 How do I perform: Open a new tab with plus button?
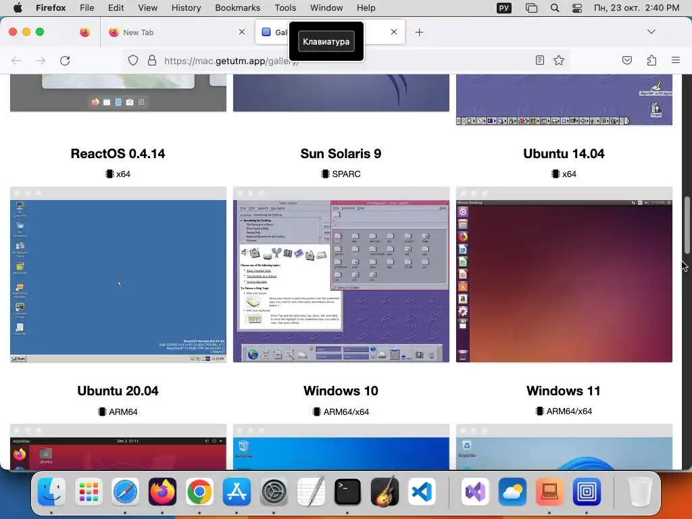point(419,32)
